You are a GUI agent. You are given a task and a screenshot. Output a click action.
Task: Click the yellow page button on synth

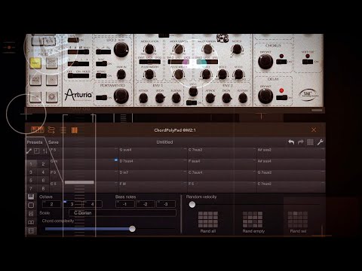click(x=35, y=63)
